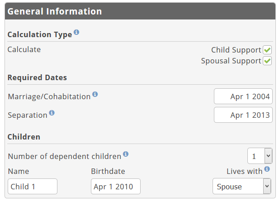Select the Separation date field Apr 1 2013
Screen dimensions: 279x202
click(243, 115)
